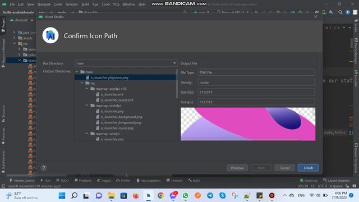Screen dimensions: 359x202
Task: Open the TODO tool window
Action: pyautogui.click(x=62, y=181)
